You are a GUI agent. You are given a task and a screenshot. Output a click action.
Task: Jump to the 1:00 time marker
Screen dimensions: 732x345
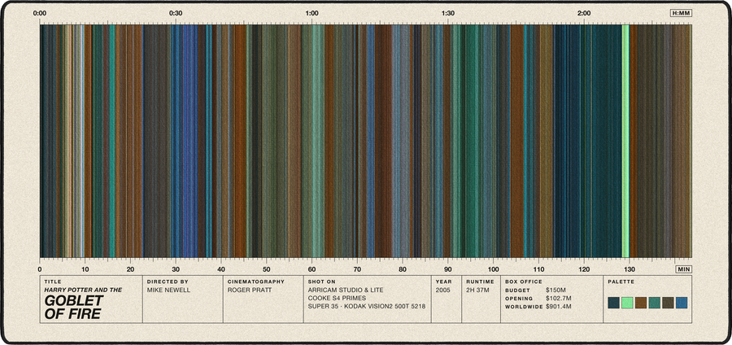pyautogui.click(x=312, y=13)
